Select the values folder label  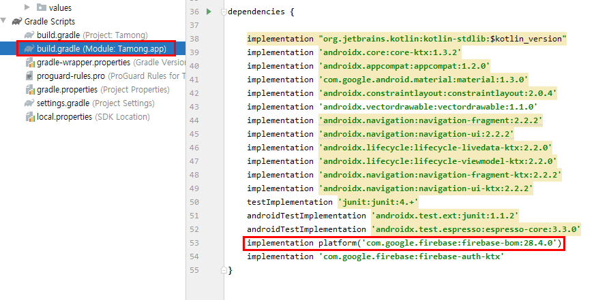[61, 7]
